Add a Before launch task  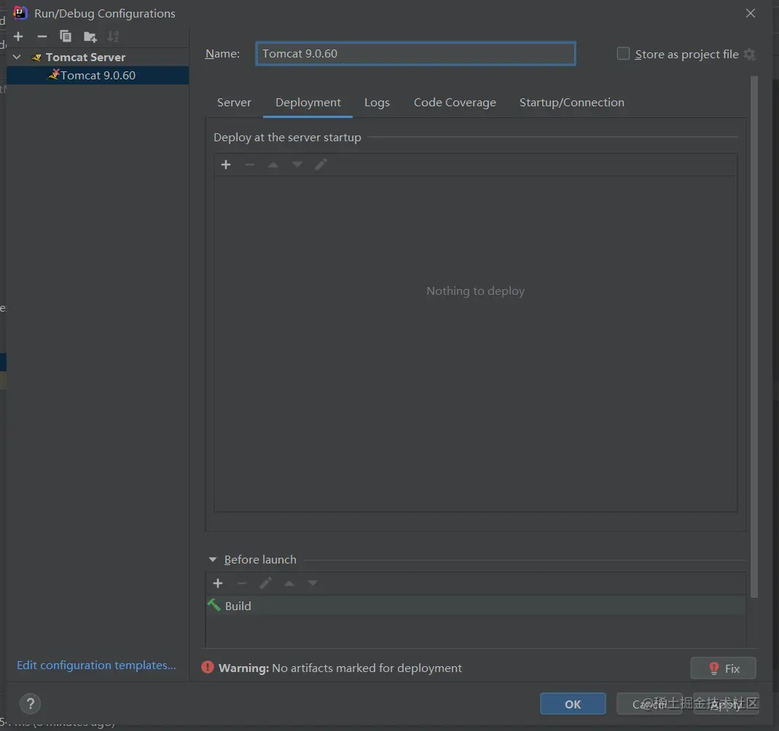click(218, 583)
